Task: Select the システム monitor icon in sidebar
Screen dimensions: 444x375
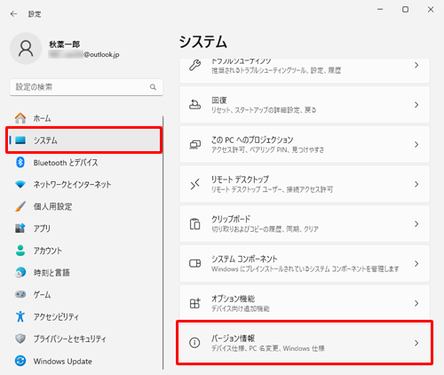Action: coord(20,140)
